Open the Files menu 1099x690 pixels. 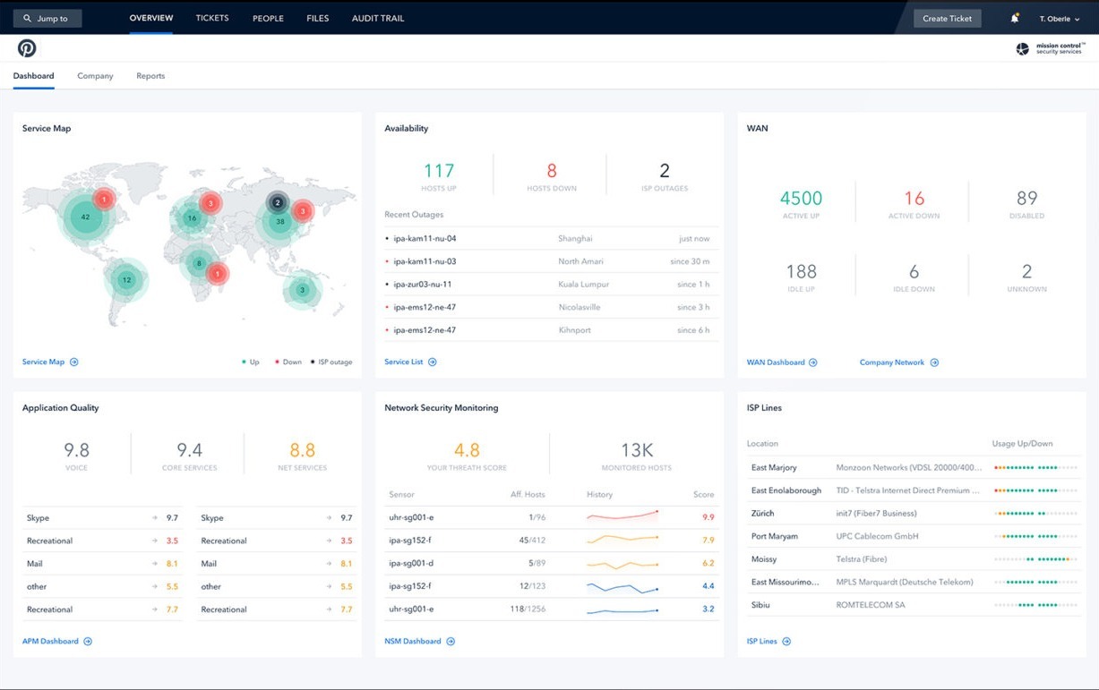[x=318, y=18]
